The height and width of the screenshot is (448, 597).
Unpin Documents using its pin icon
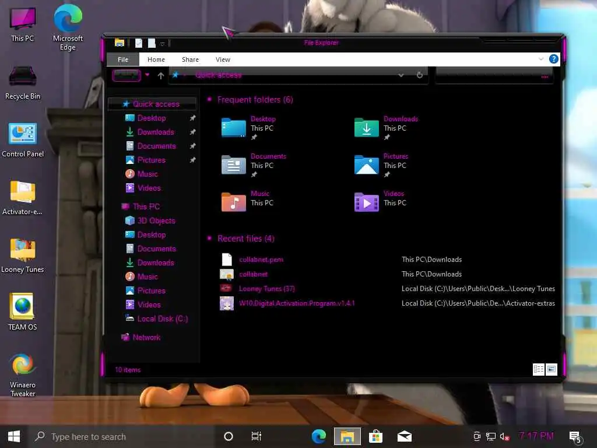tap(192, 146)
